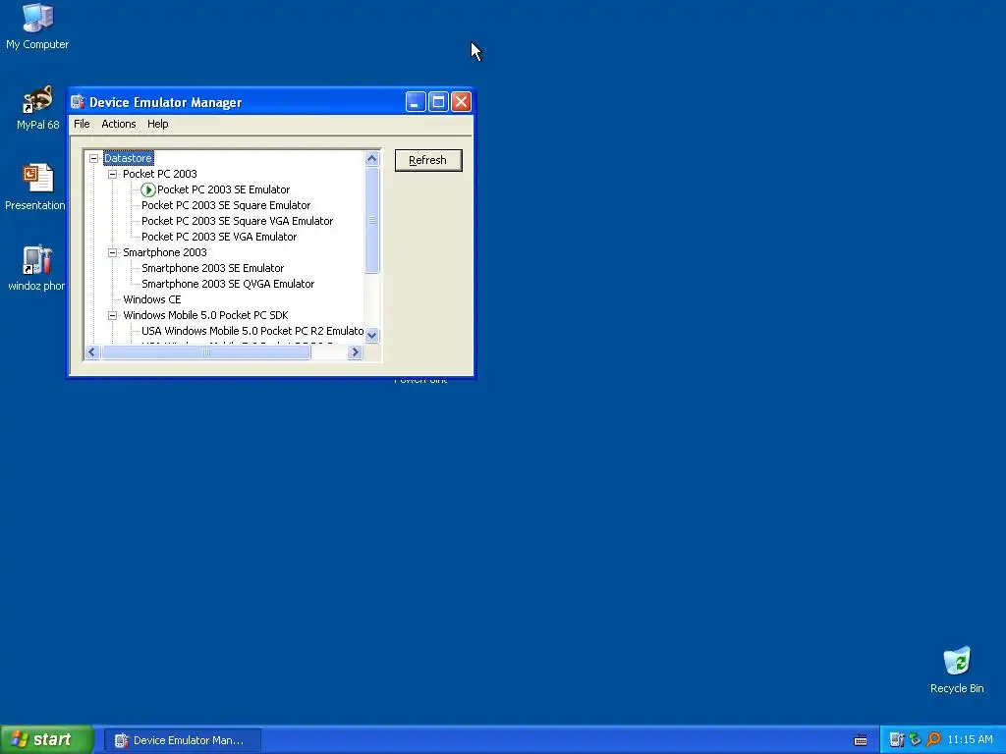Click the orange magnifier tray icon
Image resolution: width=1006 pixels, height=754 pixels.
(x=933, y=740)
